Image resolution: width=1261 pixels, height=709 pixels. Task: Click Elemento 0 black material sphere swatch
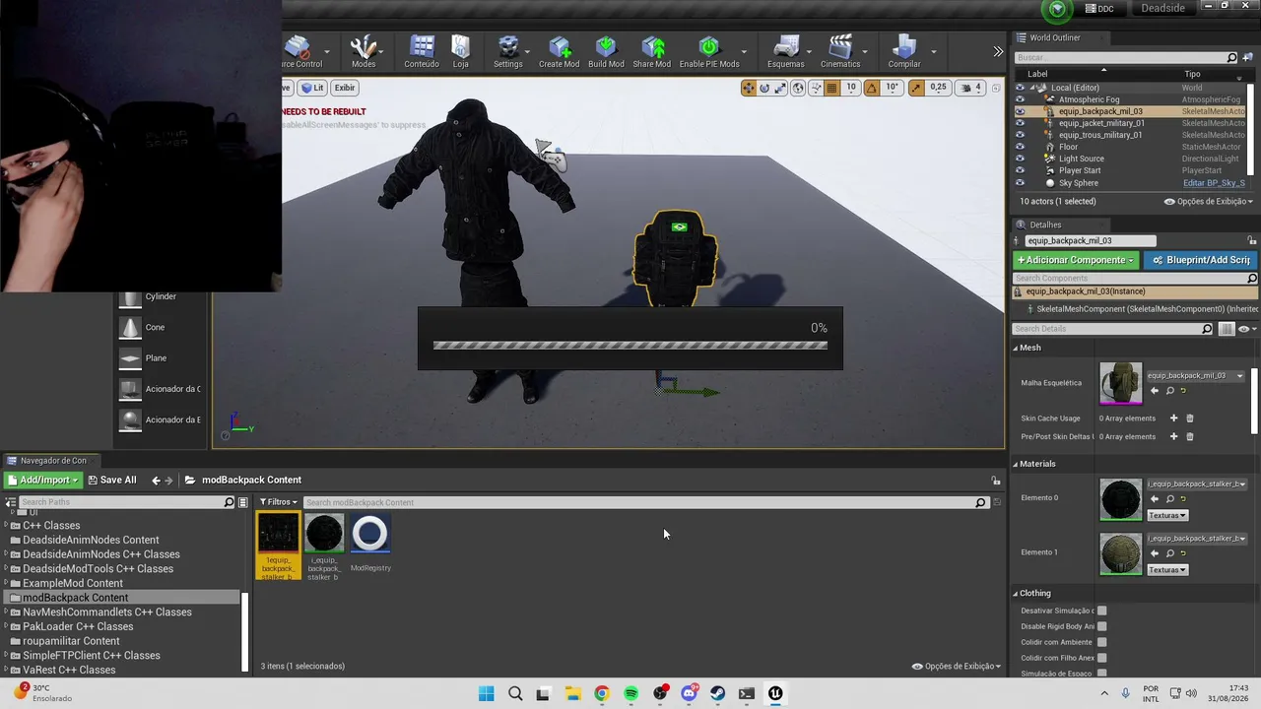1121,499
